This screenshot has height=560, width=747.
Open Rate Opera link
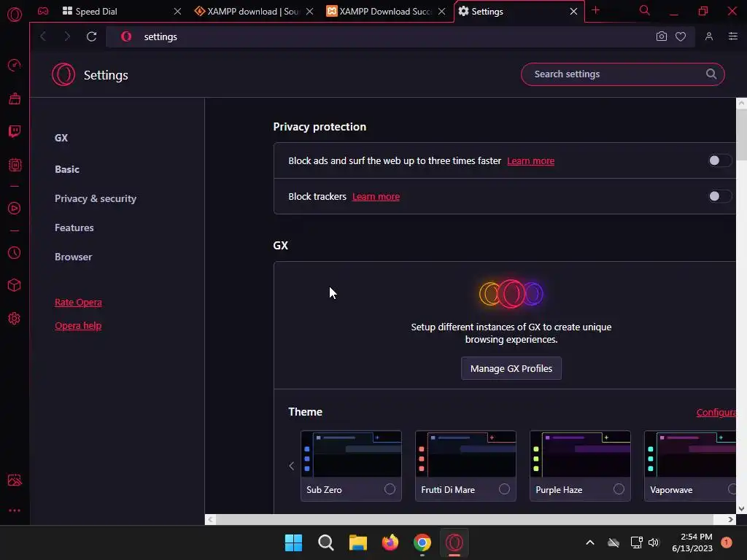coord(78,303)
